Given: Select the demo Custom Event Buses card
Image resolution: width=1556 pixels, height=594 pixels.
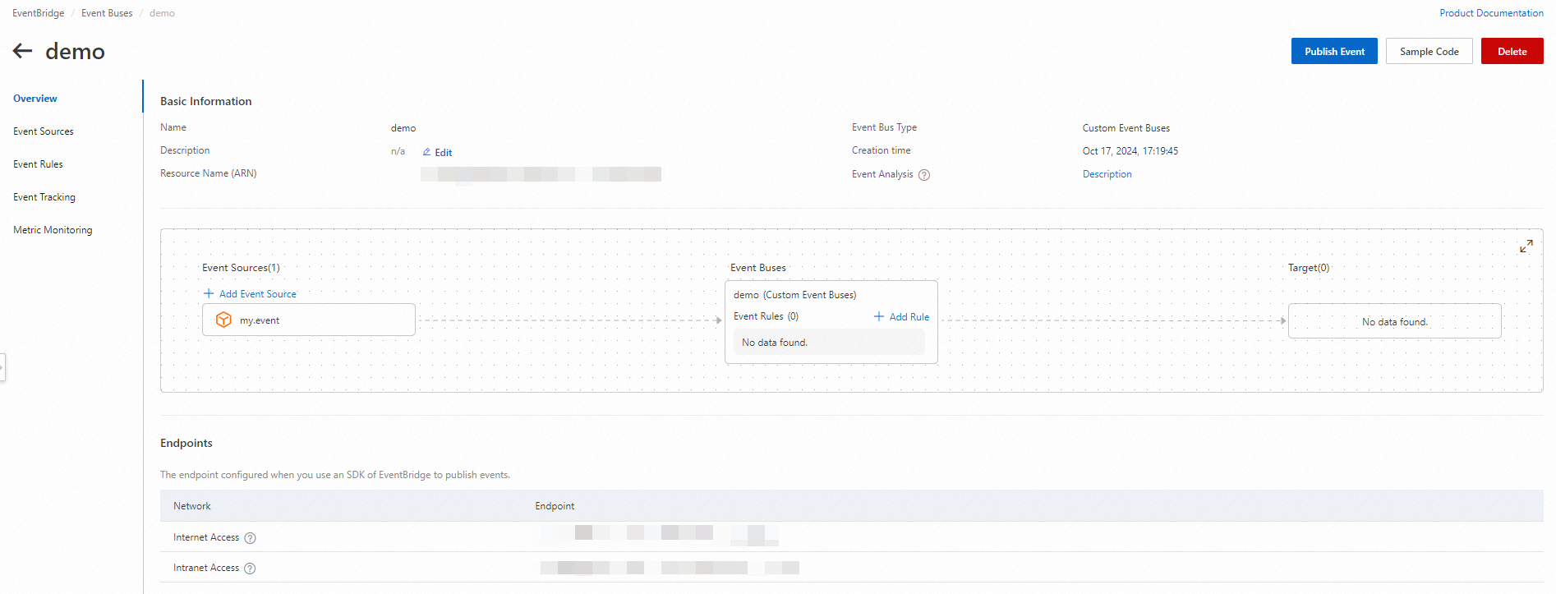Looking at the screenshot, I should [x=831, y=322].
